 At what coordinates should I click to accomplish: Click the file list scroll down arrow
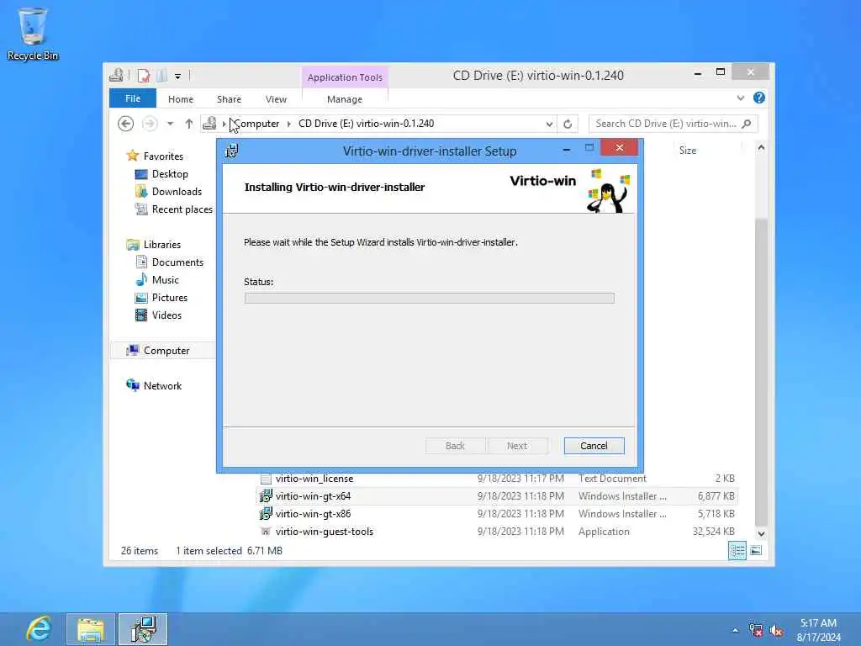click(761, 533)
